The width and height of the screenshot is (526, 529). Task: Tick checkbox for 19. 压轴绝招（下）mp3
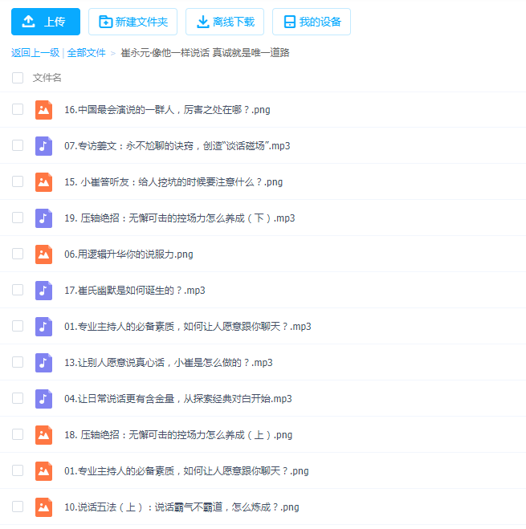pos(18,218)
